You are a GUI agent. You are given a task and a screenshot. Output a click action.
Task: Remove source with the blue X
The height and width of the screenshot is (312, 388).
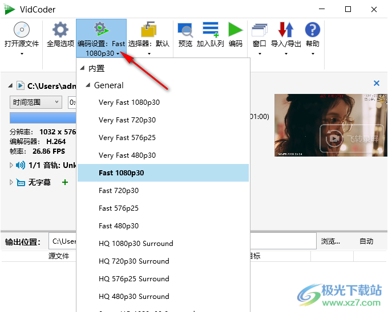tap(377, 83)
